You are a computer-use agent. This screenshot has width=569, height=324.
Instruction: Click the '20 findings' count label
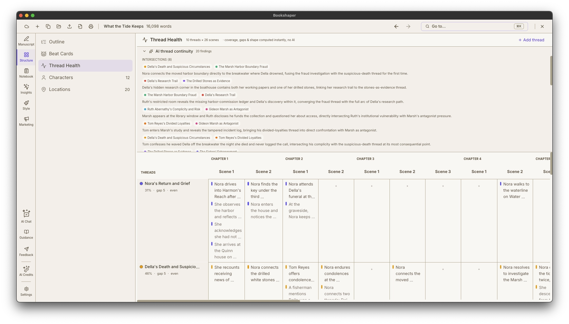pos(204,51)
